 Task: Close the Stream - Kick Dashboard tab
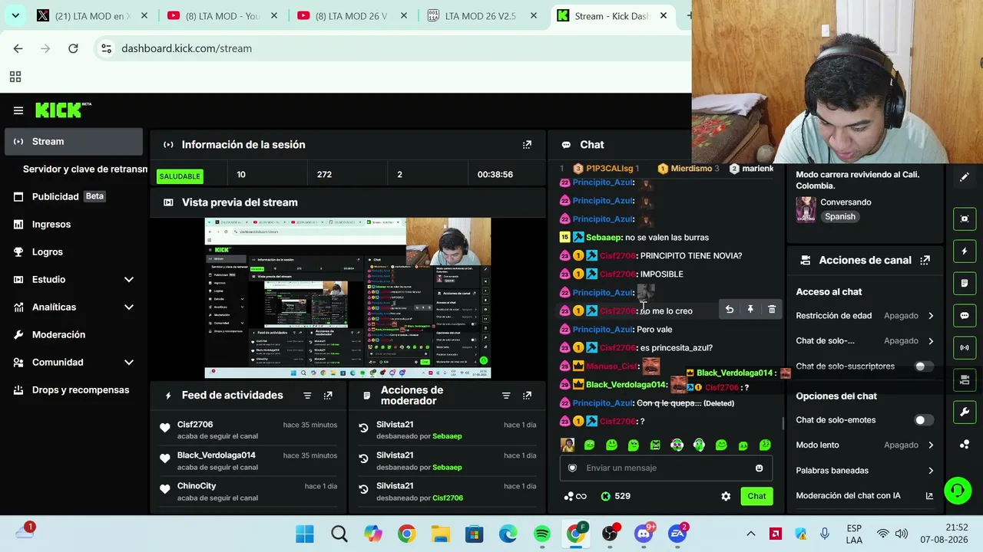click(x=664, y=16)
